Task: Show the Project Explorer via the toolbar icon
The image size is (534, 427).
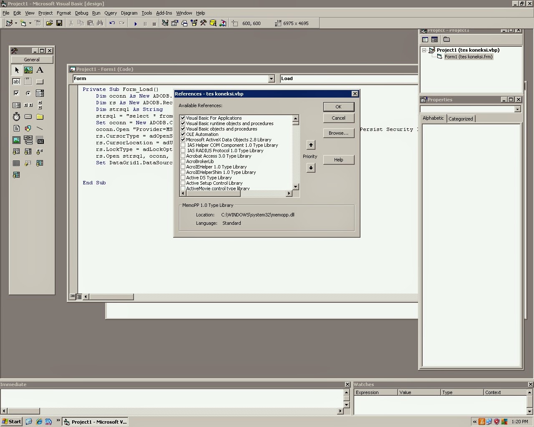Action: (x=165, y=23)
